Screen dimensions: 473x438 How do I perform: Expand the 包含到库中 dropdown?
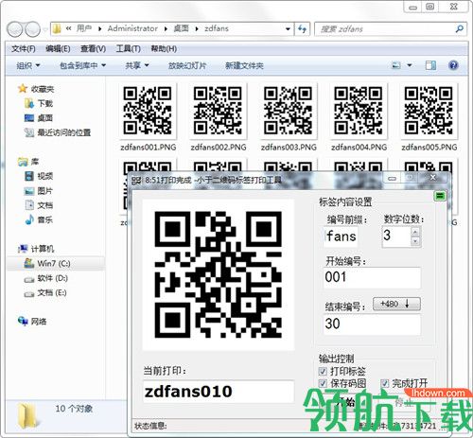click(82, 65)
